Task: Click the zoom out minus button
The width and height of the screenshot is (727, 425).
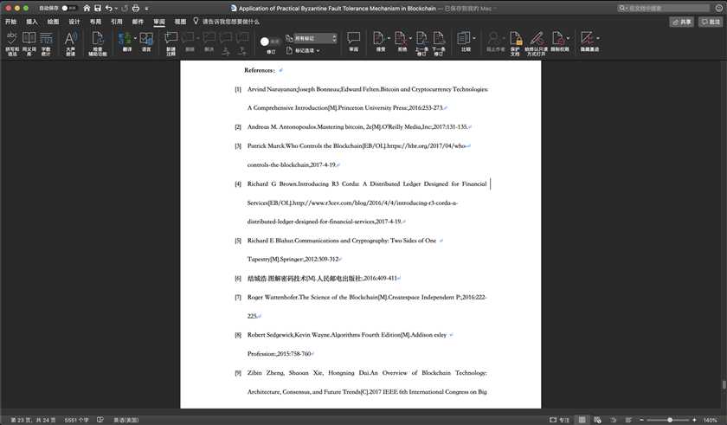Action: point(641,420)
